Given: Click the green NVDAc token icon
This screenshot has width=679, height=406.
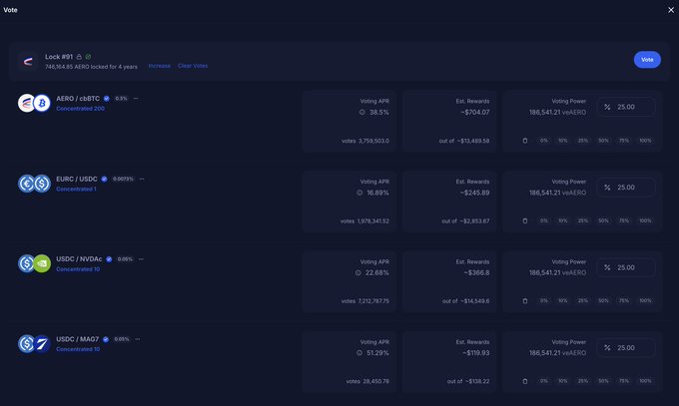Looking at the screenshot, I should [x=42, y=263].
